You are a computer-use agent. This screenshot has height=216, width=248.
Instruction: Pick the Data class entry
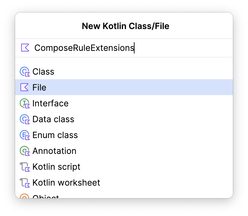point(53,119)
